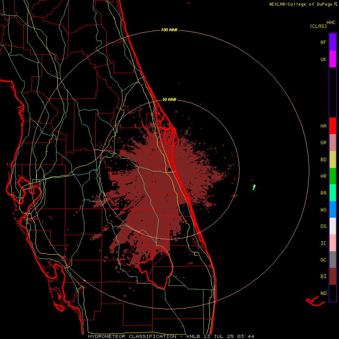Click the 03:44 timestamp in footer
The image size is (339, 339).
pos(246,336)
